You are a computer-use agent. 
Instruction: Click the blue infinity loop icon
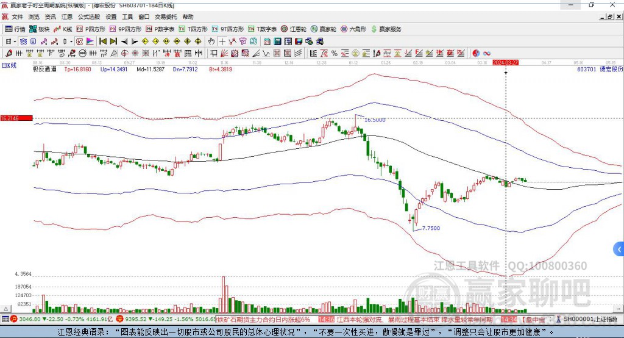pos(487,54)
